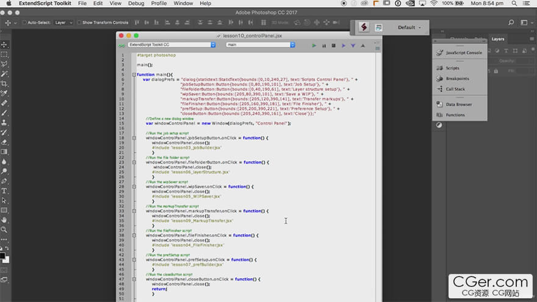
Task: Click the background color swatch
Action: pos(7,261)
